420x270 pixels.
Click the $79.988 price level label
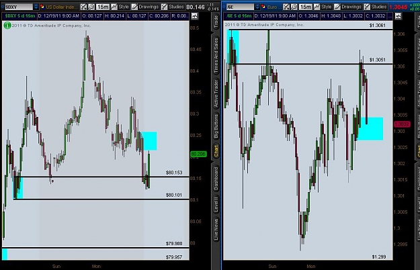pos(174,244)
